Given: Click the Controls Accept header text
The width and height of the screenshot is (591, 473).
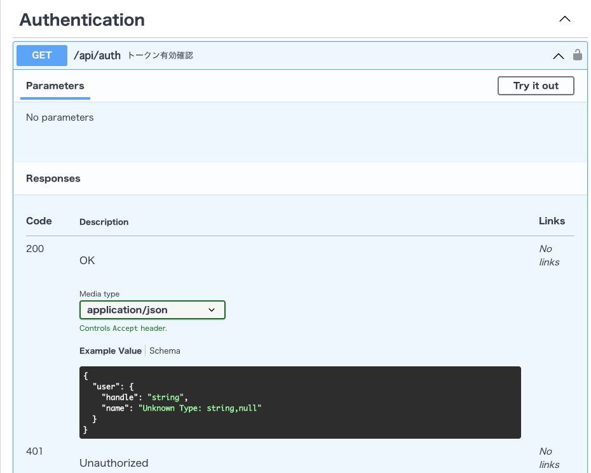Looking at the screenshot, I should pyautogui.click(x=123, y=328).
